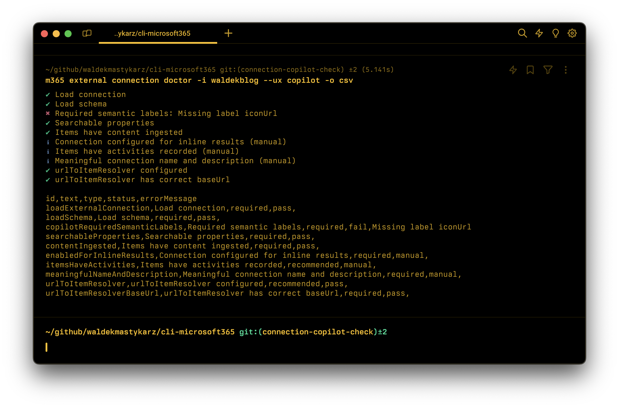This screenshot has width=619, height=408.
Task: Select the ..ykarz/cli-microsoft365 tab
Action: 153,33
